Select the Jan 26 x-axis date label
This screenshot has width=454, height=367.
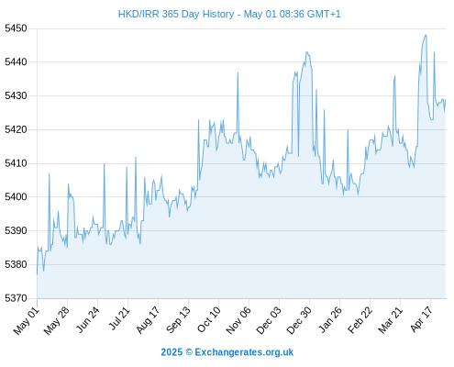330,320
